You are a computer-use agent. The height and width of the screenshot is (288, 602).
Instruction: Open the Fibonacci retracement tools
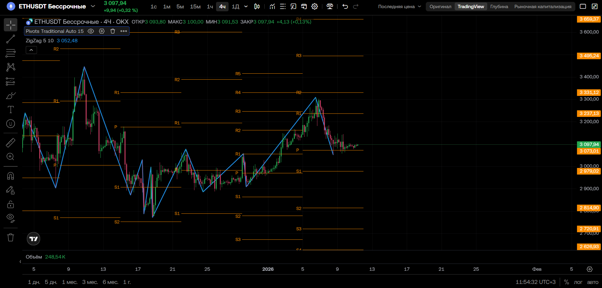[x=11, y=53]
